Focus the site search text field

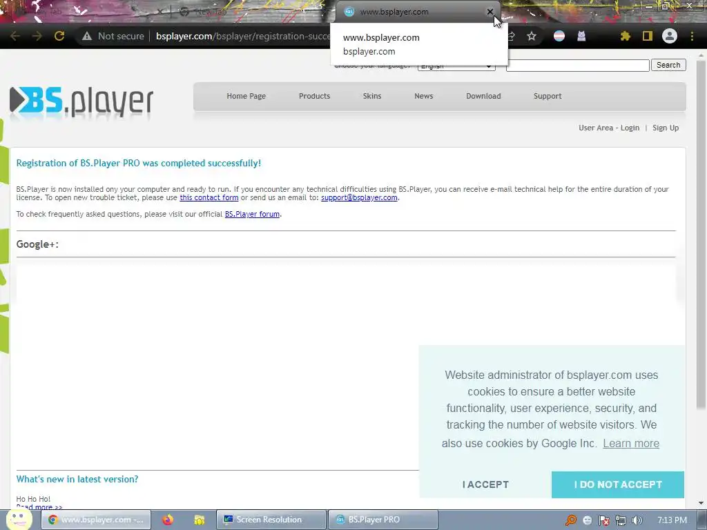[578, 66]
